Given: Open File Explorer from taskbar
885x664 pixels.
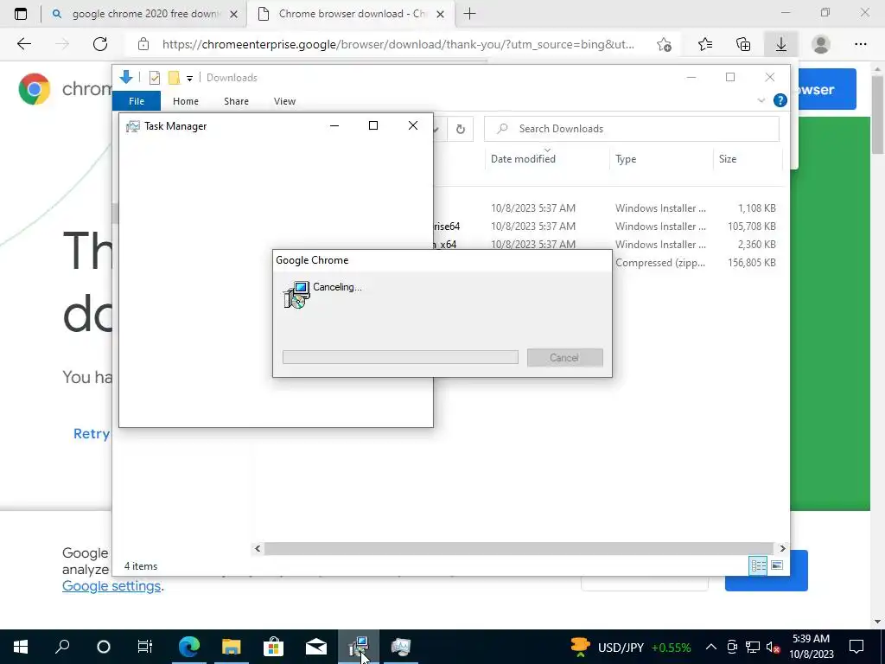Looking at the screenshot, I should [x=231, y=647].
